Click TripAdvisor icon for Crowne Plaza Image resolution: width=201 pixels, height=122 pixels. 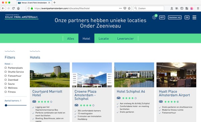76,105
